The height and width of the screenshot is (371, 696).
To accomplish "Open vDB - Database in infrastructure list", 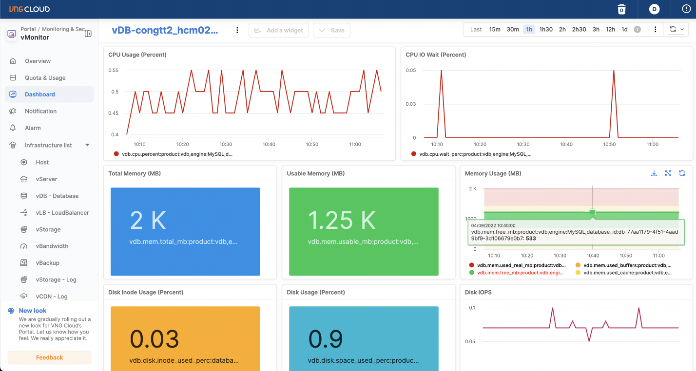I will click(x=57, y=196).
